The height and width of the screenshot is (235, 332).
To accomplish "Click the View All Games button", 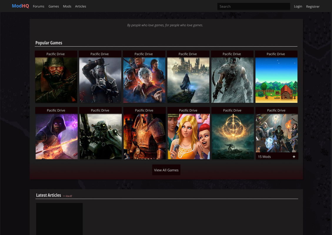I will (x=166, y=170).
